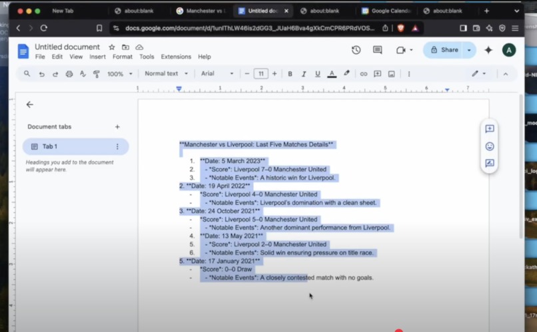Print the document
The image size is (537, 332).
[x=69, y=74]
